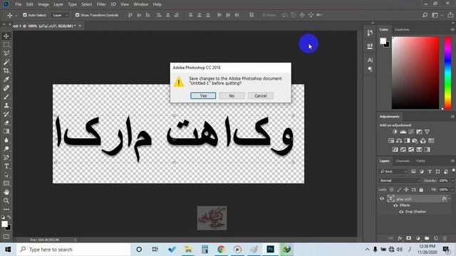Open the Character panel icon in side strip
Viewport: 456px width, 256px height.
point(370,60)
